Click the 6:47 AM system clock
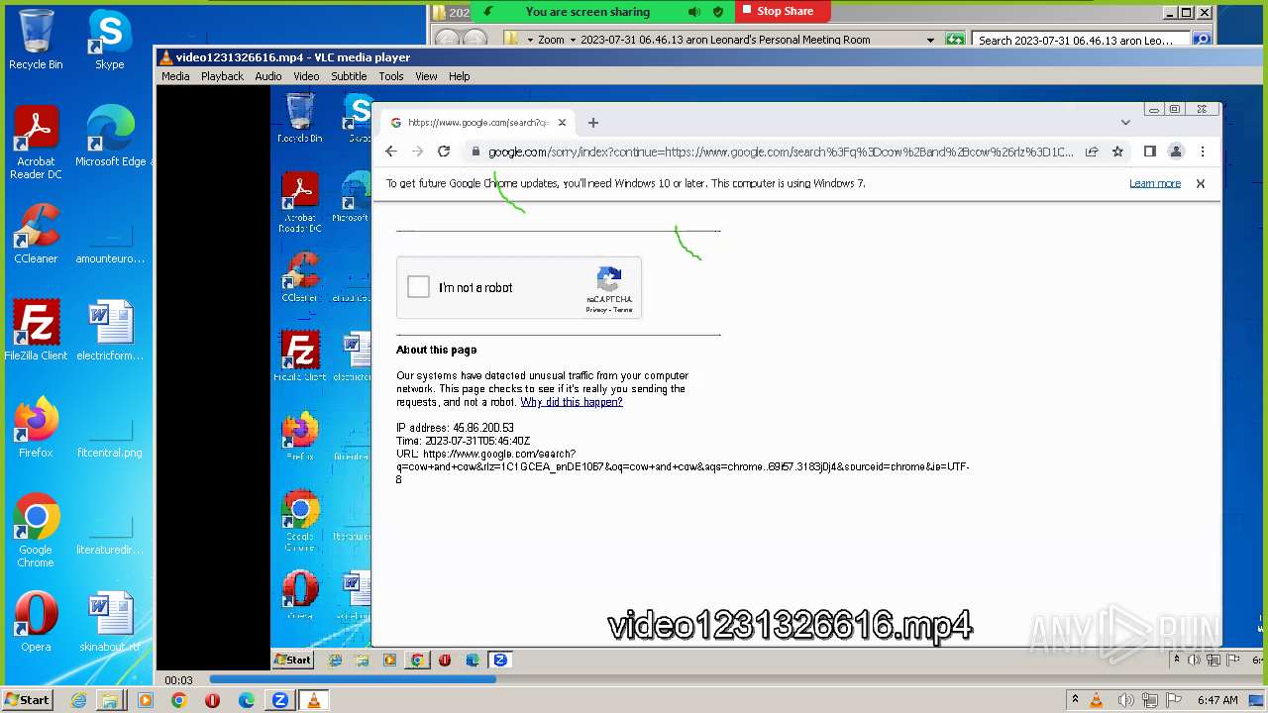The height and width of the screenshot is (713, 1268). click(x=1217, y=700)
